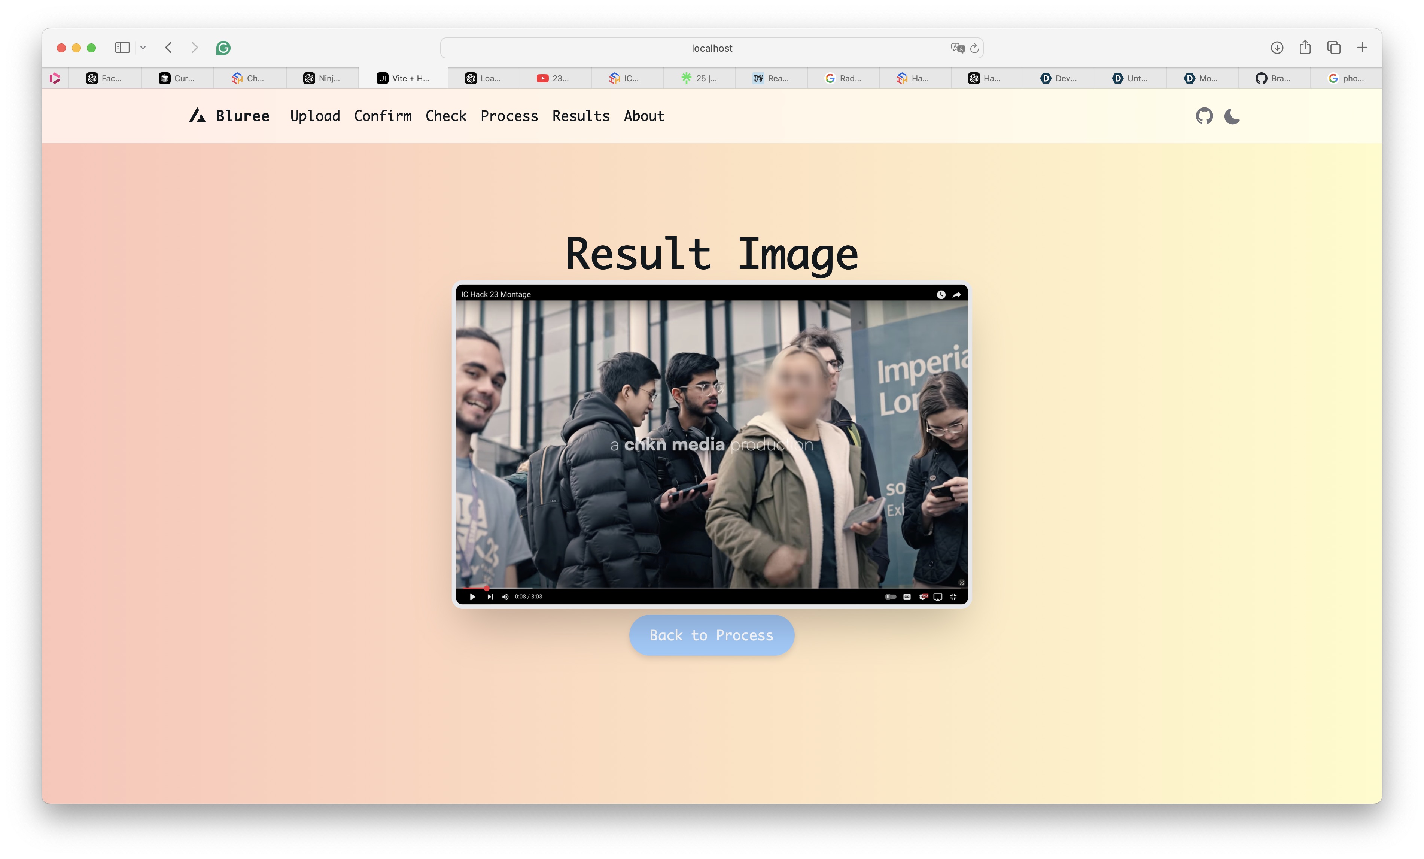Show tab overview icon
Viewport: 1424px width, 859px height.
pos(1334,48)
